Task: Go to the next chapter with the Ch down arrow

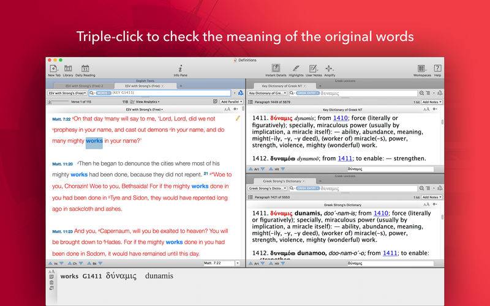Action: coord(81,264)
